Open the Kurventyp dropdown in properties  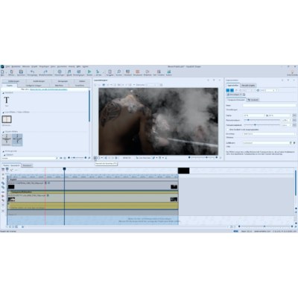(x=269, y=133)
